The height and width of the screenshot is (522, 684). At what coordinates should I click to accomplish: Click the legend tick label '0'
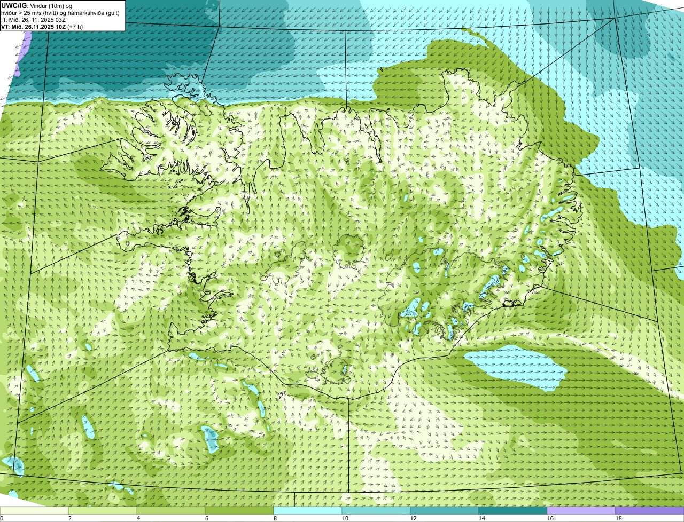click(2, 518)
